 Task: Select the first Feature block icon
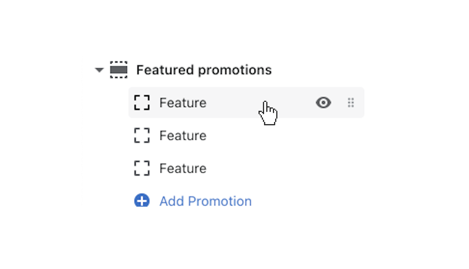(142, 103)
